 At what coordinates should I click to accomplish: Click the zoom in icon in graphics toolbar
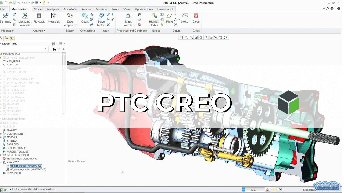coord(186,37)
